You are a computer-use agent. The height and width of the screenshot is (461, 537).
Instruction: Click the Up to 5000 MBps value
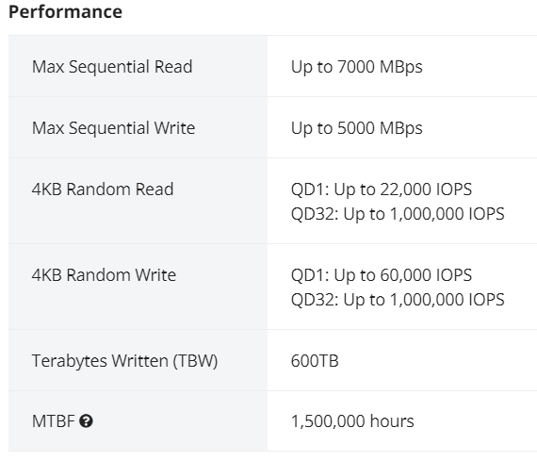coord(356,128)
